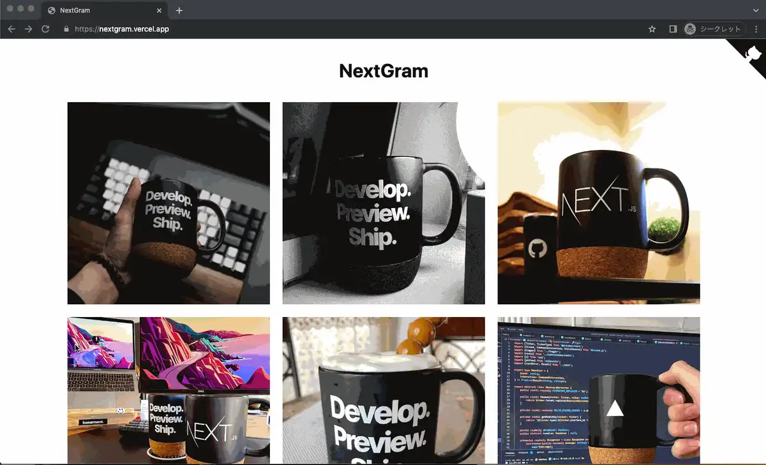The image size is (766, 465).
Task: View the colorful desktop setup photo
Action: [x=168, y=390]
